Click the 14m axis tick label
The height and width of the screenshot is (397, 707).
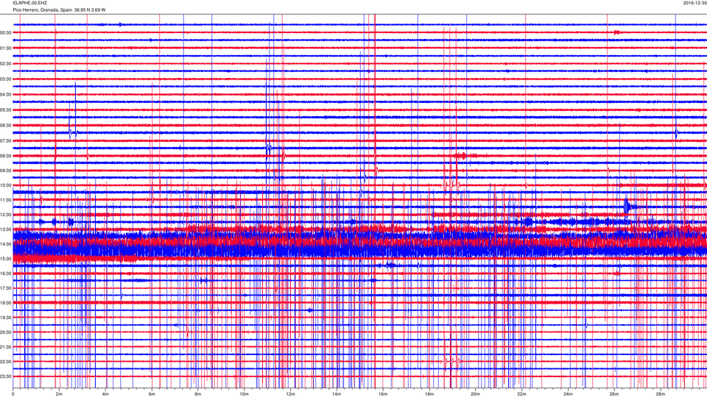coord(337,394)
